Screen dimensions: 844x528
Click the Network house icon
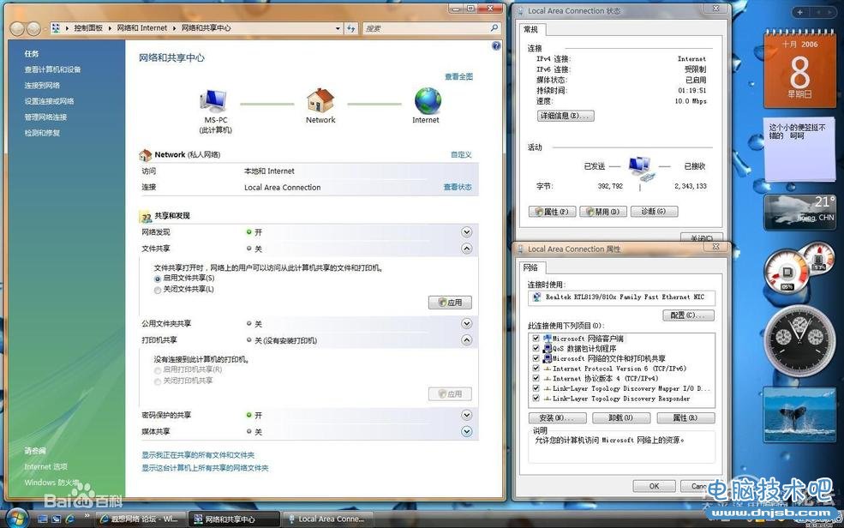[x=320, y=101]
